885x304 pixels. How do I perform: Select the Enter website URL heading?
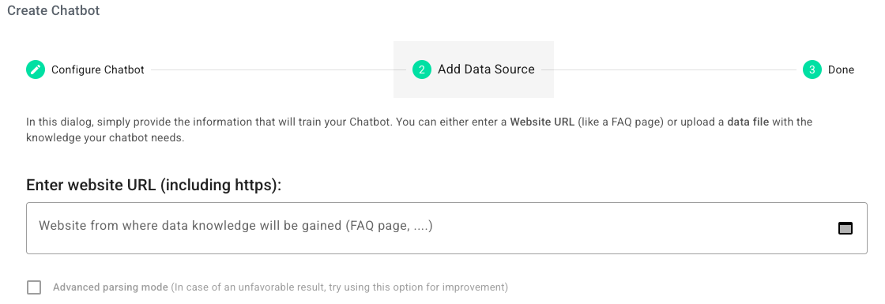click(x=153, y=185)
